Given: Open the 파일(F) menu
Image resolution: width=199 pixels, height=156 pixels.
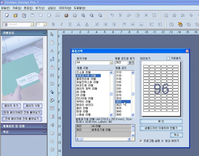Looking at the screenshot, I should (5, 8).
